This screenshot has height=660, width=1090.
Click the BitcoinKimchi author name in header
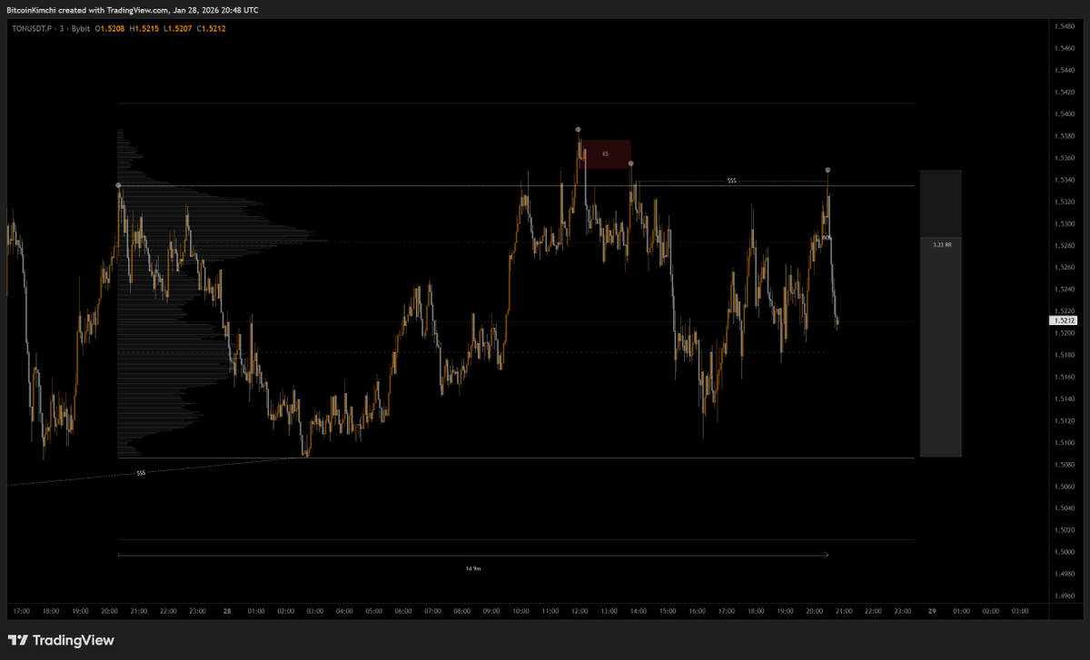coord(30,10)
